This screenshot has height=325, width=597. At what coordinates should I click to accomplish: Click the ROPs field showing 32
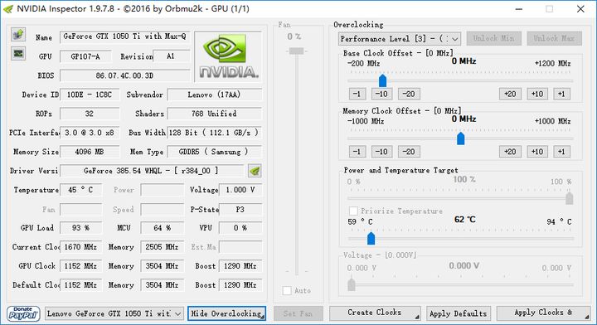coord(90,114)
